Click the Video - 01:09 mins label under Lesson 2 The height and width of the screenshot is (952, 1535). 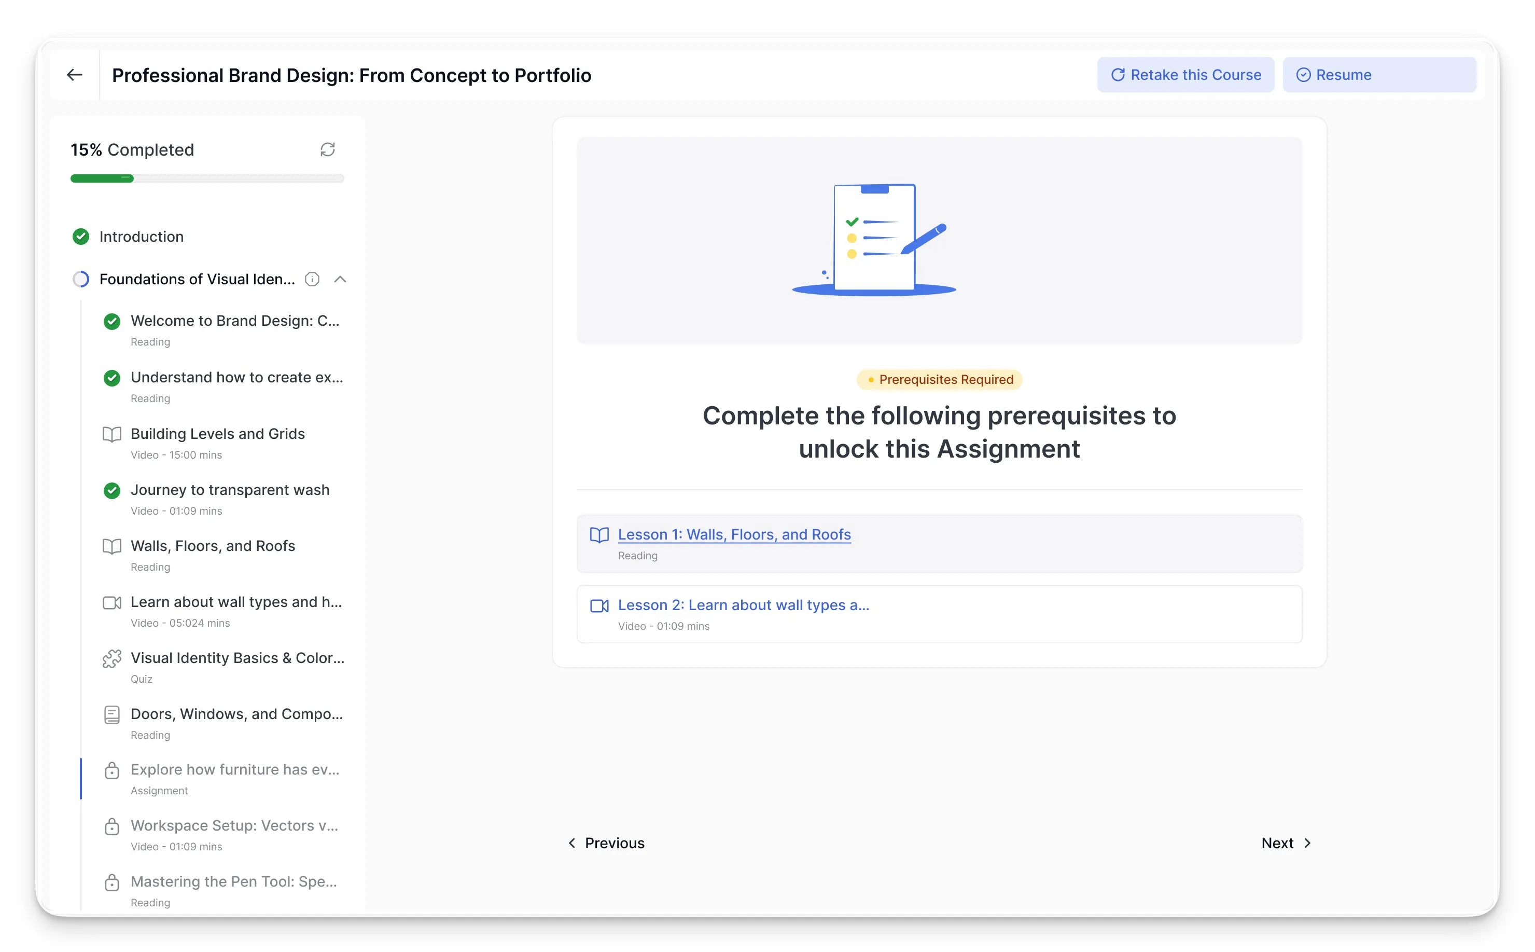663,627
